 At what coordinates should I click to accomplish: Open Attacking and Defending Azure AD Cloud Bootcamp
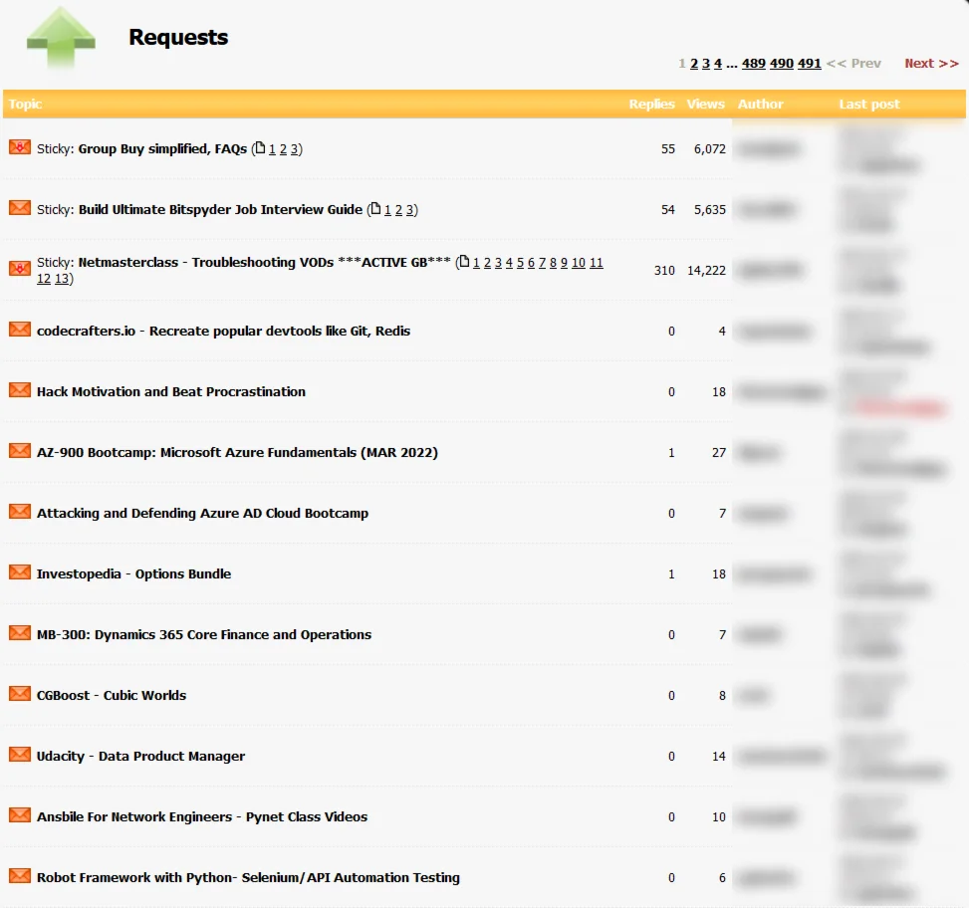pos(203,514)
